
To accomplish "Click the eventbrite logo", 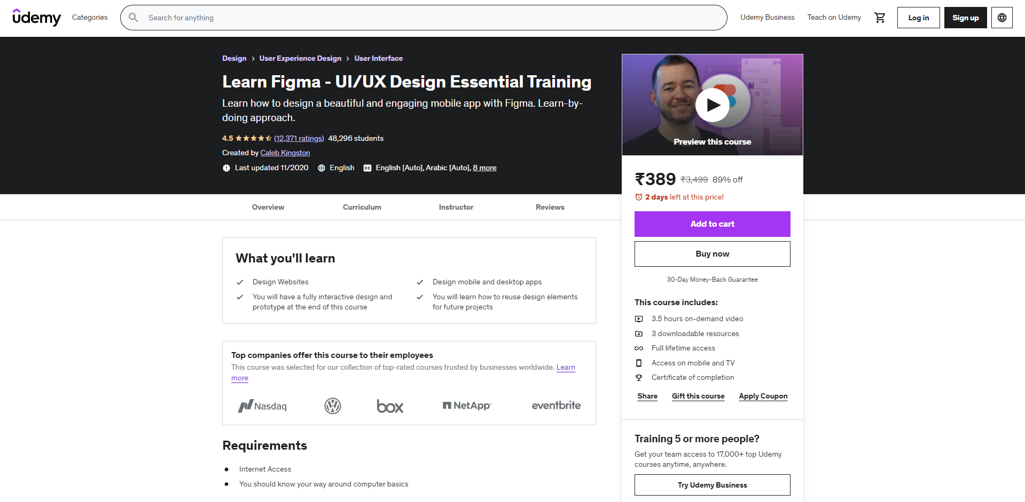I will coord(556,405).
